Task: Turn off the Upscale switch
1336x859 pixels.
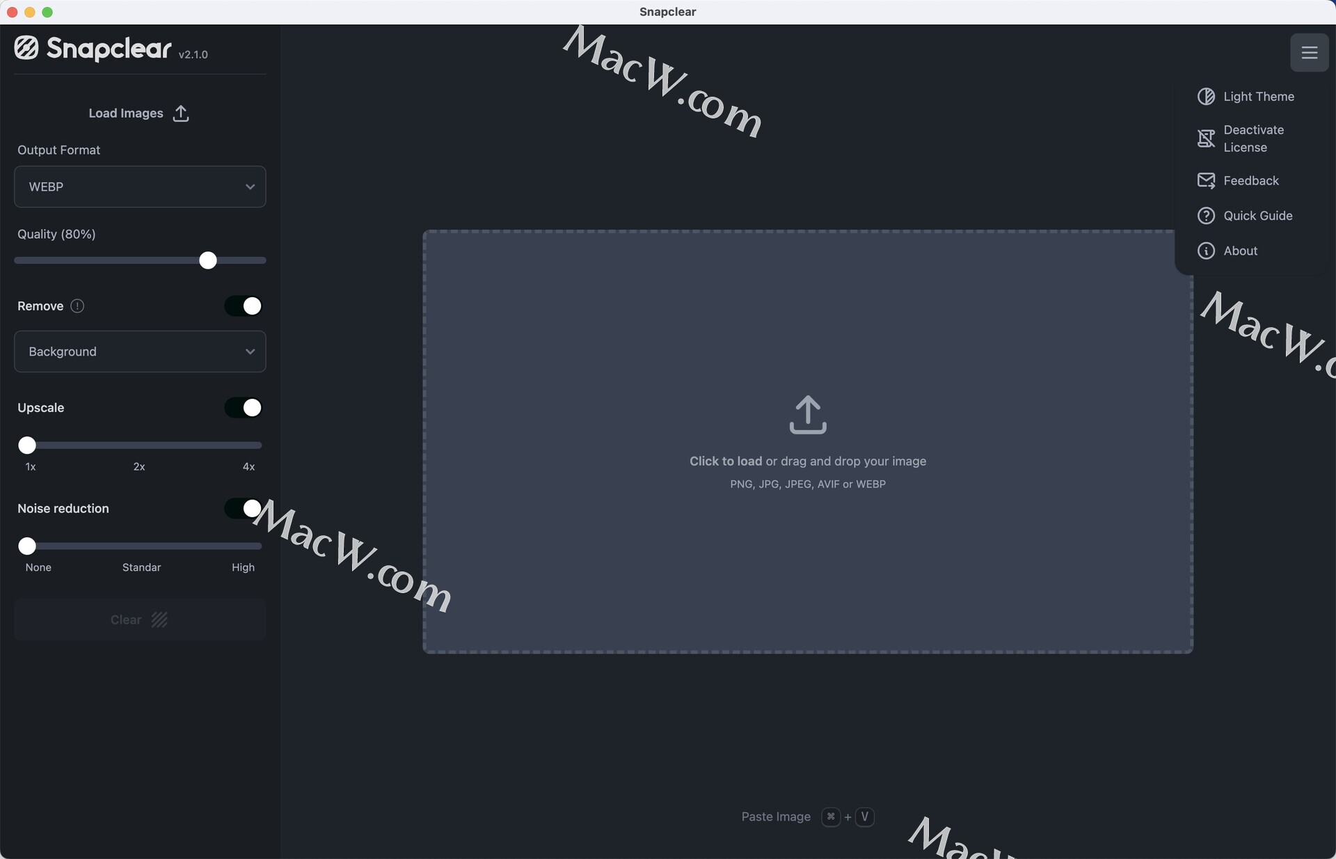Action: (x=243, y=408)
